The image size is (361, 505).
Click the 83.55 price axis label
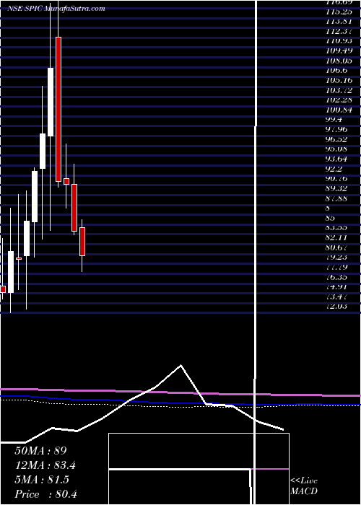pos(337,228)
